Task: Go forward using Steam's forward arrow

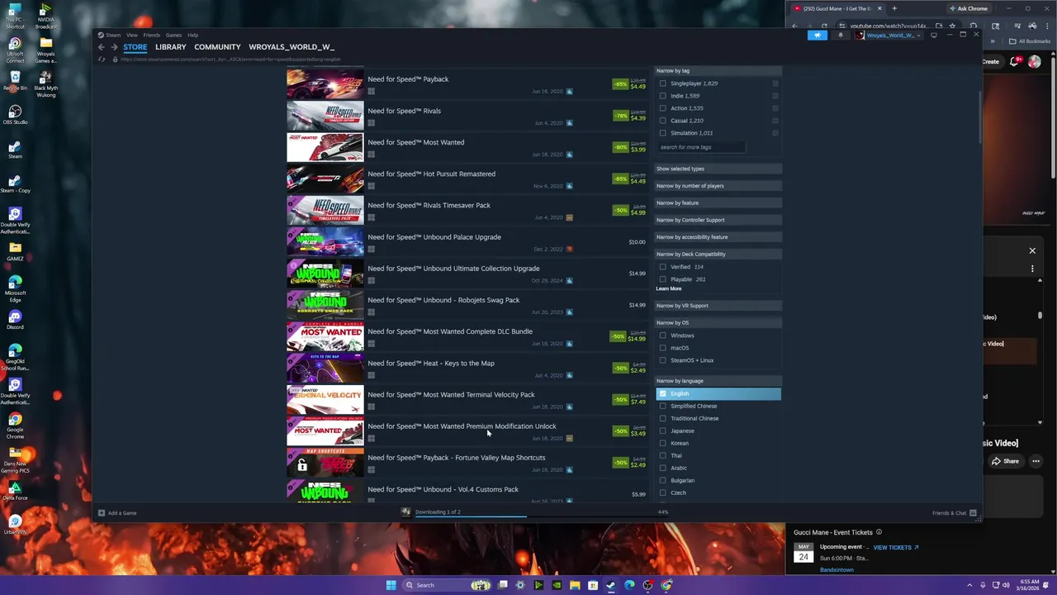Action: (114, 47)
